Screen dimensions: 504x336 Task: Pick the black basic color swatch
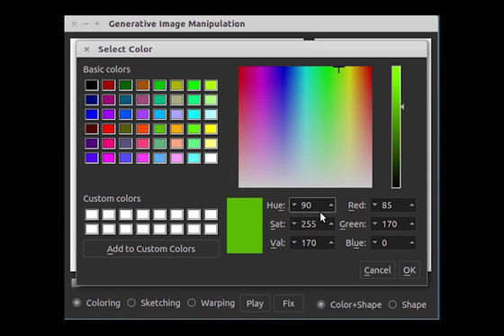coord(92,85)
